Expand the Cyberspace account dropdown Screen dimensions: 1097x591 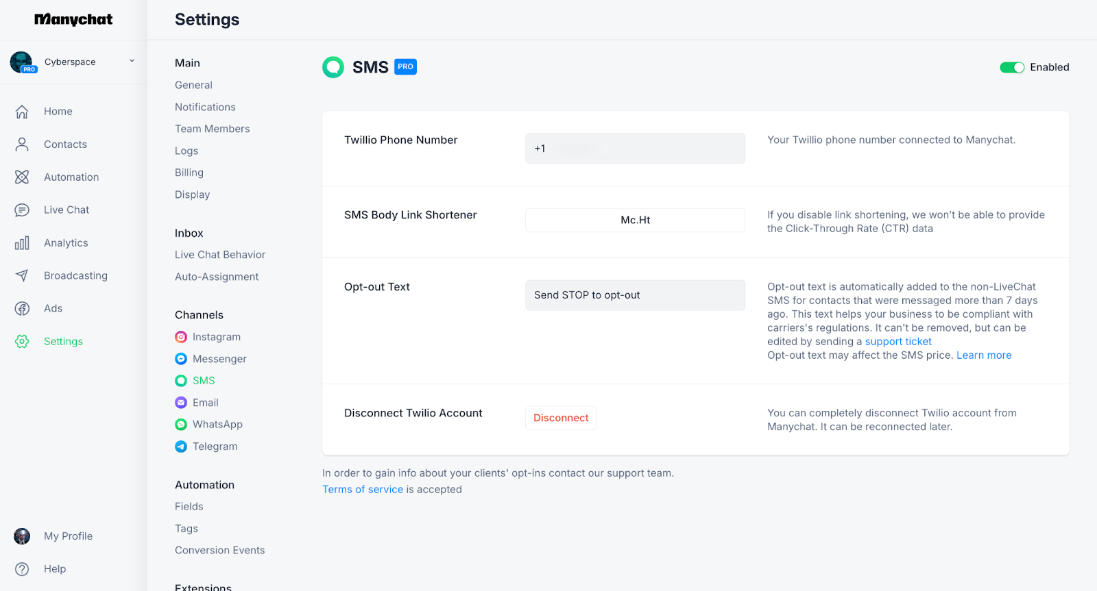(x=132, y=62)
